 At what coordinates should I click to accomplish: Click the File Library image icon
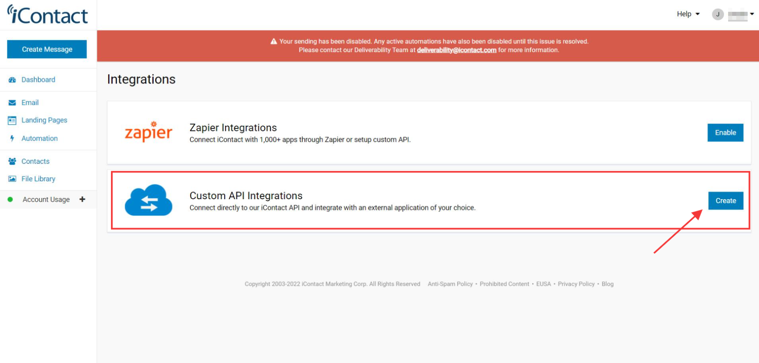[12, 179]
